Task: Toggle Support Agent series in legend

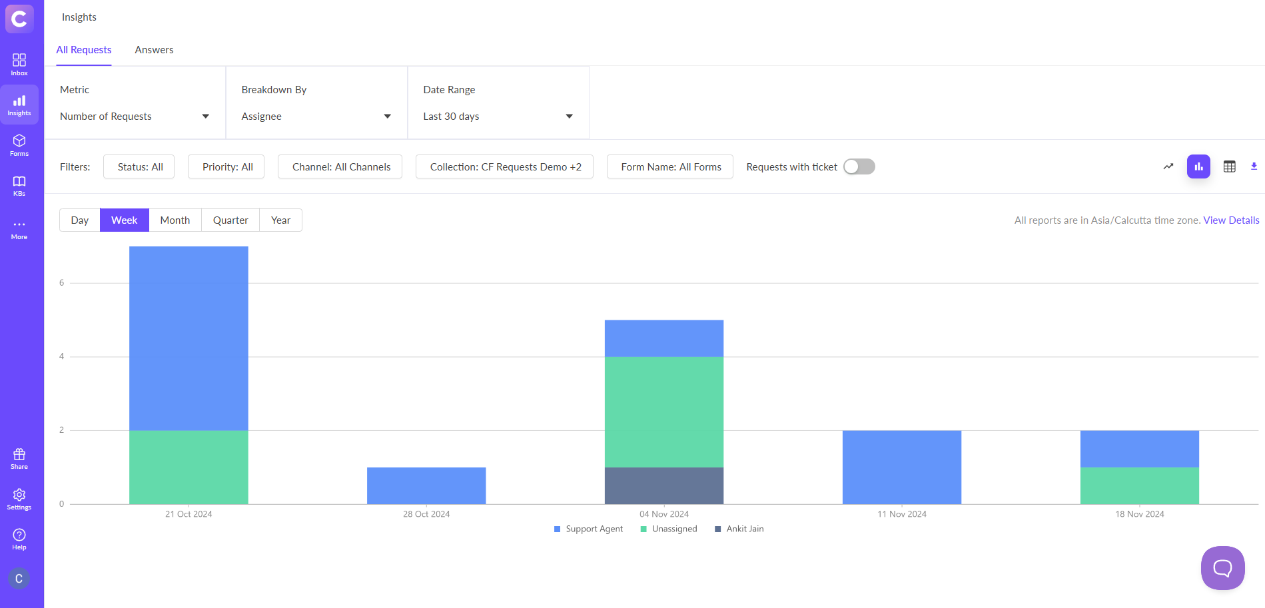Action: [588, 529]
